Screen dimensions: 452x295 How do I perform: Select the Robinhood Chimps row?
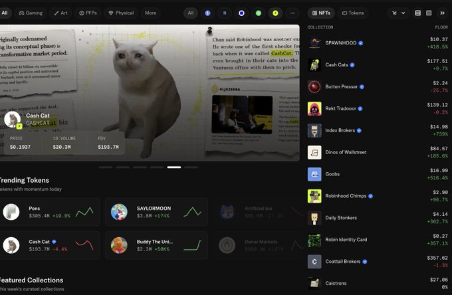[x=378, y=196]
